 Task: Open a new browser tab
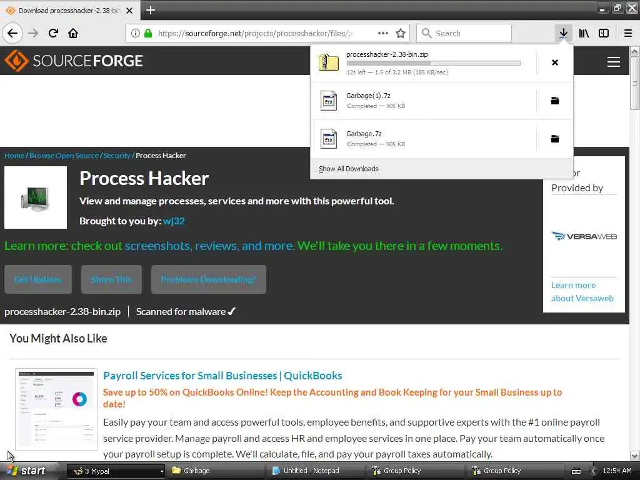[150, 10]
